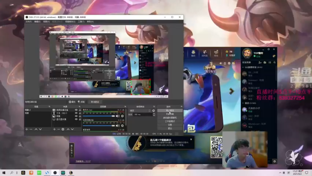Screen dimensions: 312x176
Task: Mute the second mixer channel speaker icon
Action: (118, 126)
